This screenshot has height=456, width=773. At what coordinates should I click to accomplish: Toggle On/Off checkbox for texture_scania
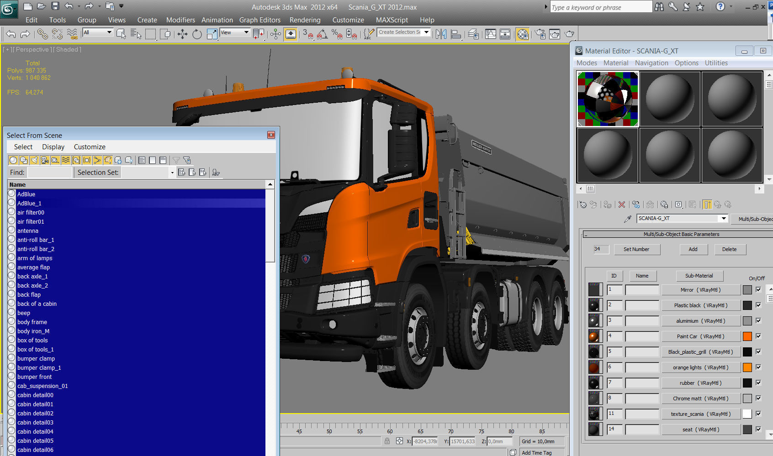(758, 414)
